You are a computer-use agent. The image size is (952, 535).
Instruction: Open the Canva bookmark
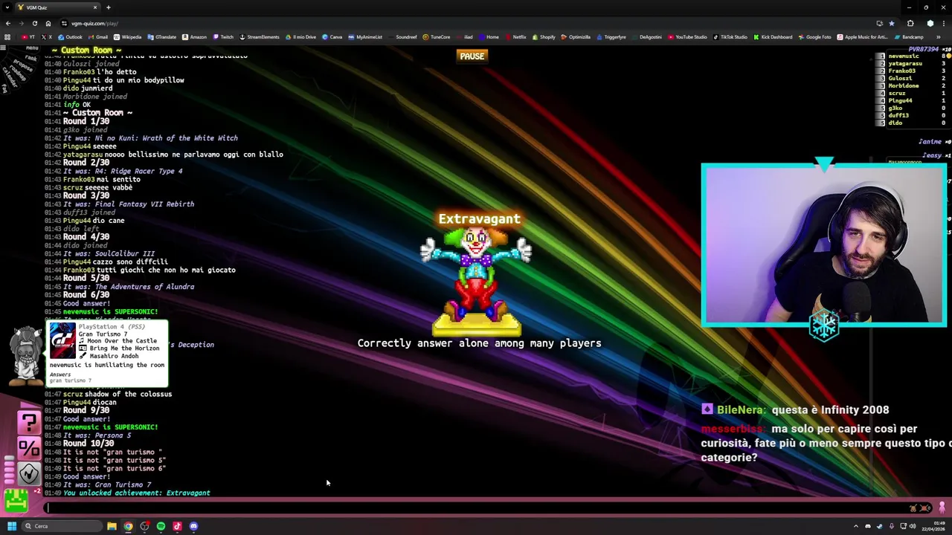pyautogui.click(x=332, y=37)
